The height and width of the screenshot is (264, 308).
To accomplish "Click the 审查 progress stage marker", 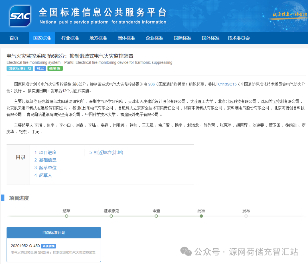I will point(156,216).
